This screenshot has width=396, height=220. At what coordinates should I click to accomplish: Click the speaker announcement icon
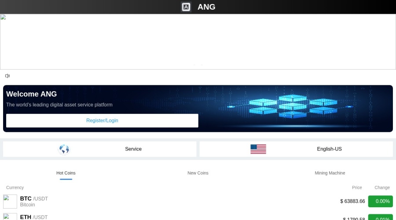coord(7,76)
